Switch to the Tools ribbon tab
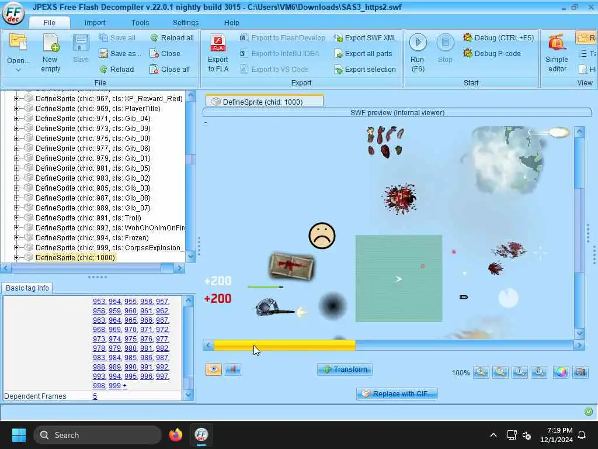 tap(140, 23)
